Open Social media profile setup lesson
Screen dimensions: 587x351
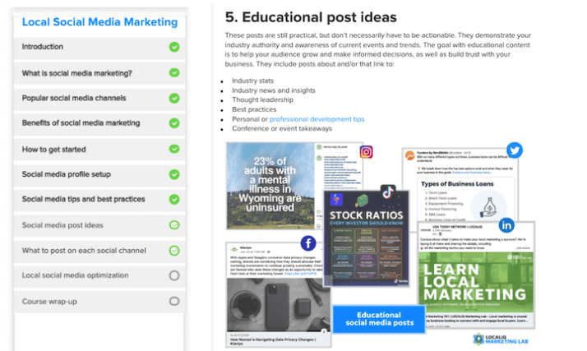(x=99, y=174)
